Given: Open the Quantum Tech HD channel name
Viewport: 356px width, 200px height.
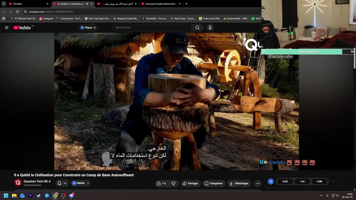Looking at the screenshot, I should click(x=36, y=181).
